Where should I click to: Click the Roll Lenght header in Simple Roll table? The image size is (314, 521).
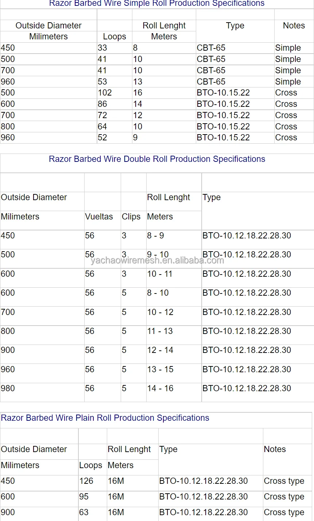[x=164, y=26]
